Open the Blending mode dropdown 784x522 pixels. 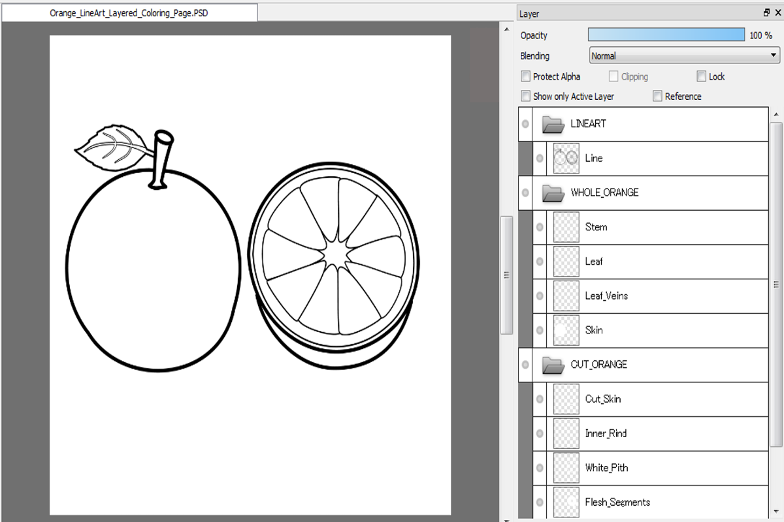pos(684,56)
